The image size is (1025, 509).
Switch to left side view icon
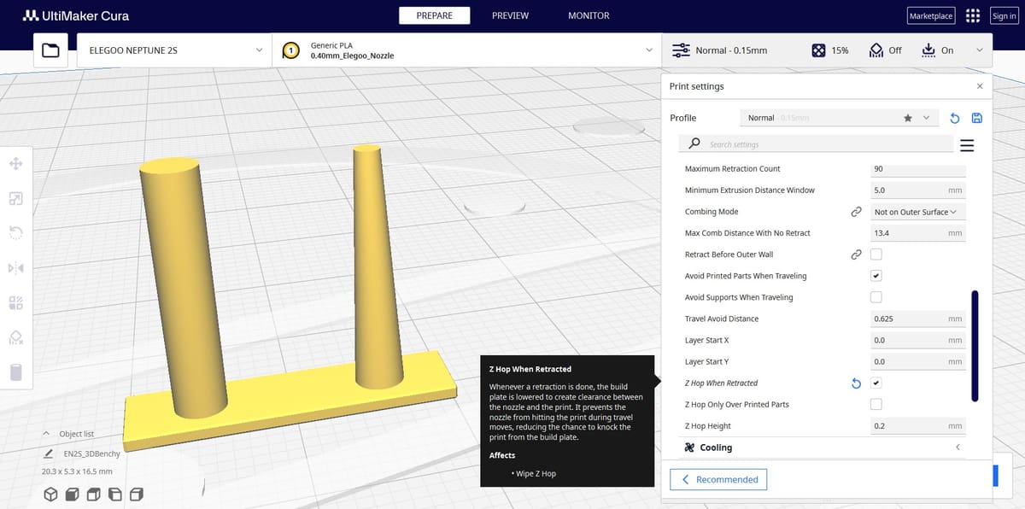click(115, 494)
